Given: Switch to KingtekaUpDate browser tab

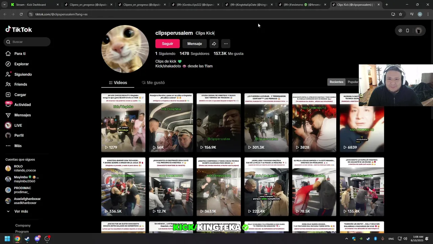Looking at the screenshot, I should (249, 5).
